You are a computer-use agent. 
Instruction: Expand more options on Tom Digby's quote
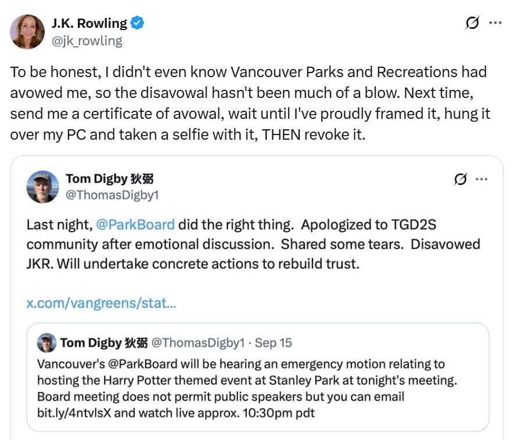(481, 179)
